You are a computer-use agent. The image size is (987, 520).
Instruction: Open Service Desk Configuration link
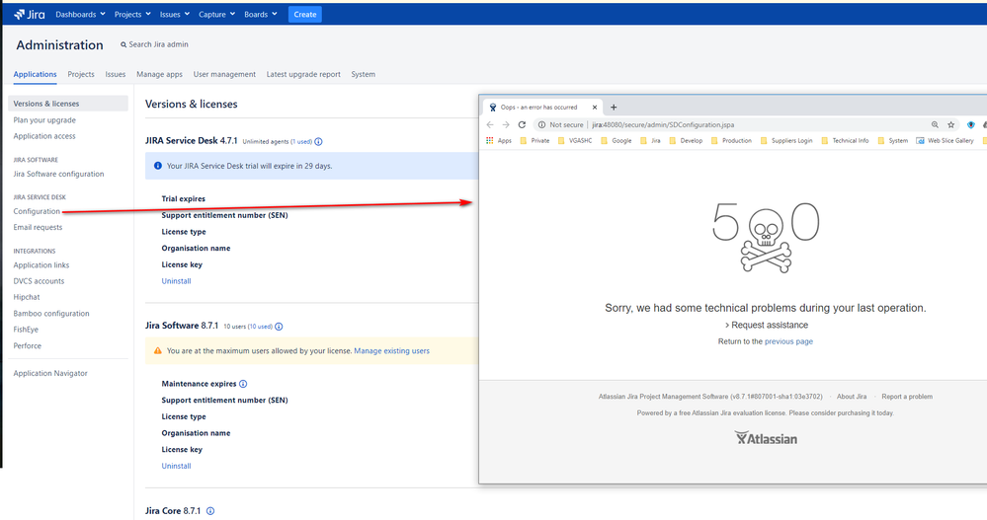[37, 211]
